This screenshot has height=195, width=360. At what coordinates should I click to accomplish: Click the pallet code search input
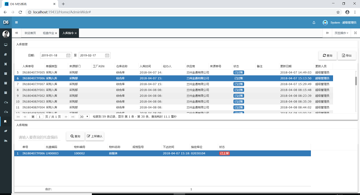coord(39,137)
